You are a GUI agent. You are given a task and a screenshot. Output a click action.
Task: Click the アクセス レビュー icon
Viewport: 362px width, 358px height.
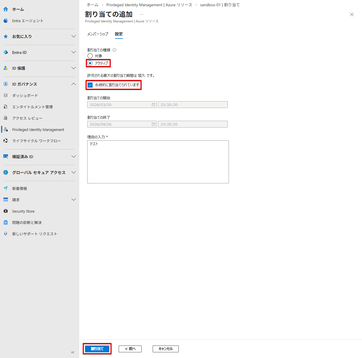point(6,118)
